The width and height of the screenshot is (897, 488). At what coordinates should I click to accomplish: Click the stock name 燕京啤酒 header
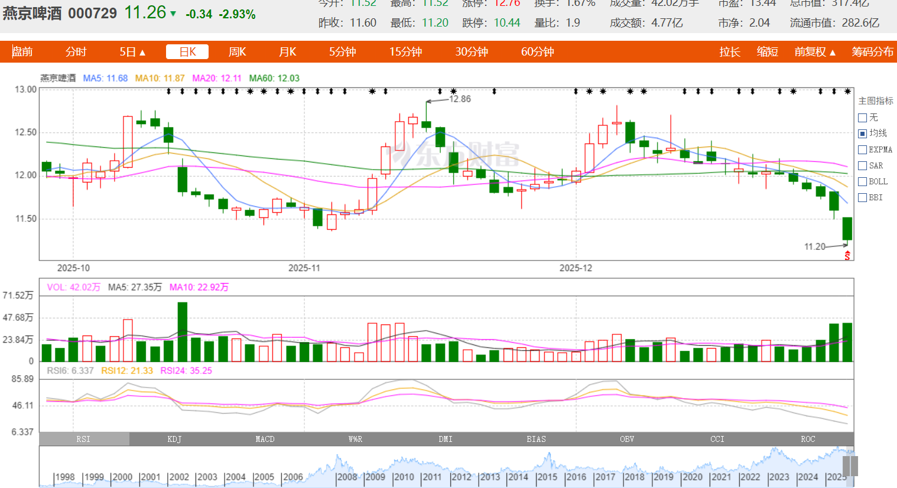32,13
